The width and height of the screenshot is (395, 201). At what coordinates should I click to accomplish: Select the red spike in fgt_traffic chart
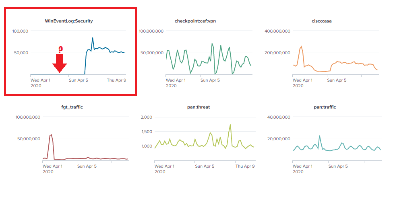click(x=51, y=135)
